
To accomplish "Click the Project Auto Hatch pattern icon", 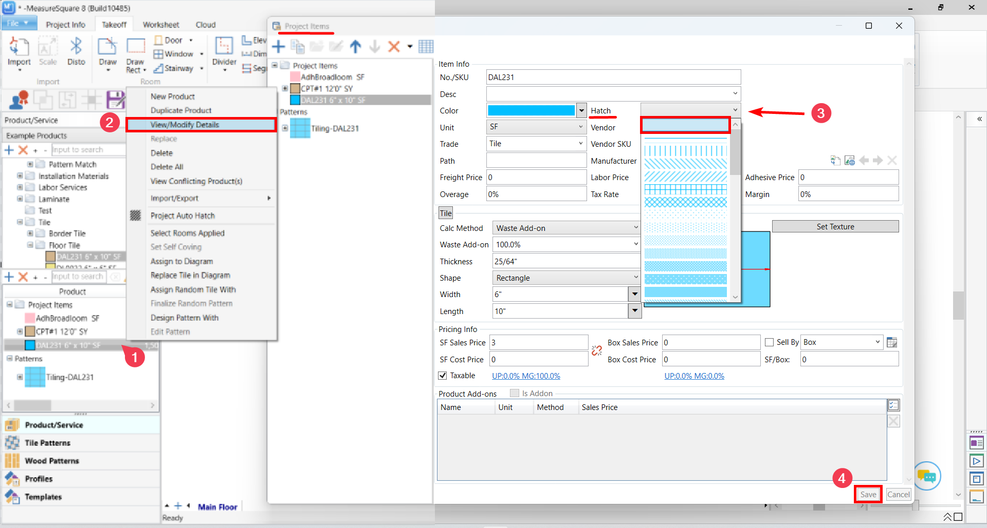I will (135, 216).
